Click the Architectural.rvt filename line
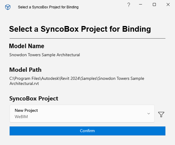The height and width of the screenshot is (145, 175). [24, 83]
